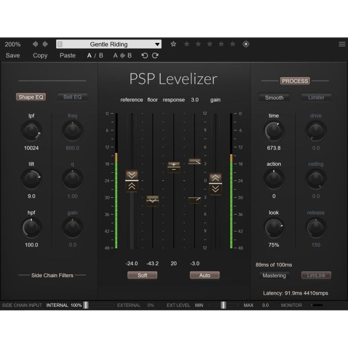Toggle the Shape EQ button
Image resolution: width=348 pixels, height=348 pixels.
[31, 97]
